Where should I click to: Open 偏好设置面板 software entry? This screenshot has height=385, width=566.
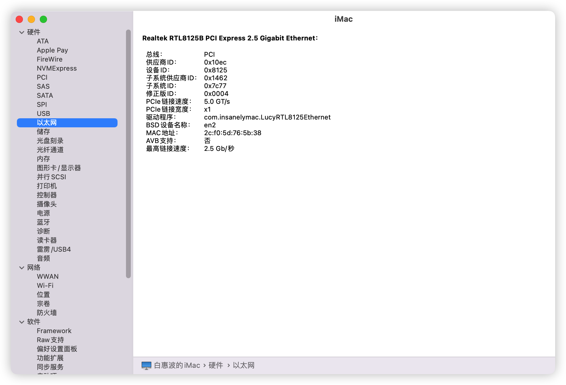pos(57,349)
